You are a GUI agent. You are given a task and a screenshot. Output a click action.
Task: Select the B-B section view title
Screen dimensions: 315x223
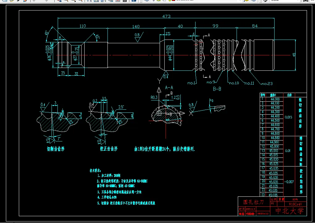click(x=217, y=89)
